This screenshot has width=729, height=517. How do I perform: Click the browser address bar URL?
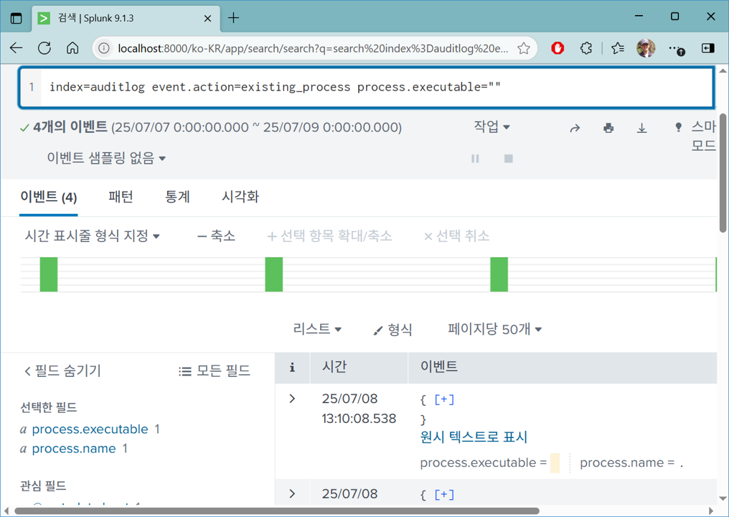(313, 48)
